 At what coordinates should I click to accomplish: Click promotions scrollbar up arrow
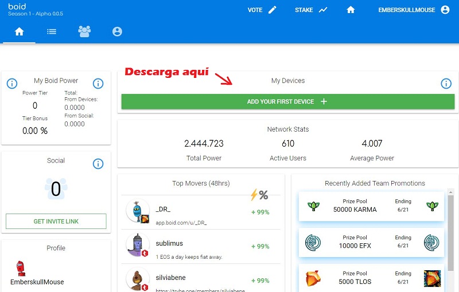(451, 192)
